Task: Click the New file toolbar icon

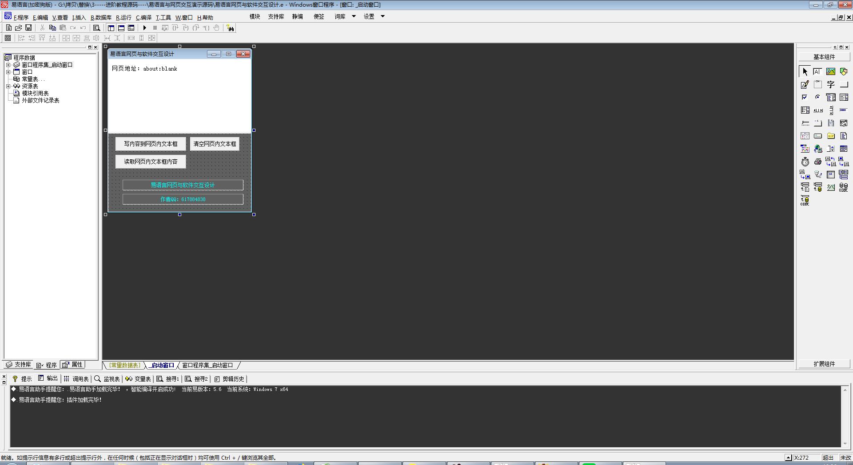Action: 8,28
